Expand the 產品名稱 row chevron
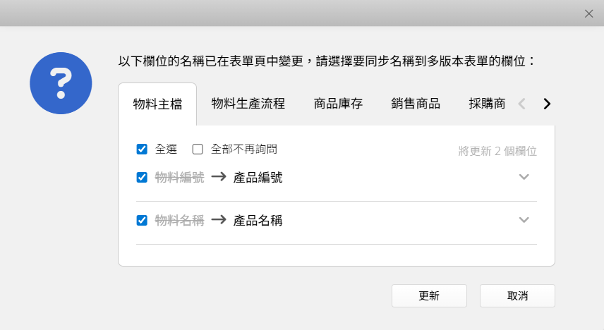Viewport: 604px width, 330px height. tap(524, 220)
